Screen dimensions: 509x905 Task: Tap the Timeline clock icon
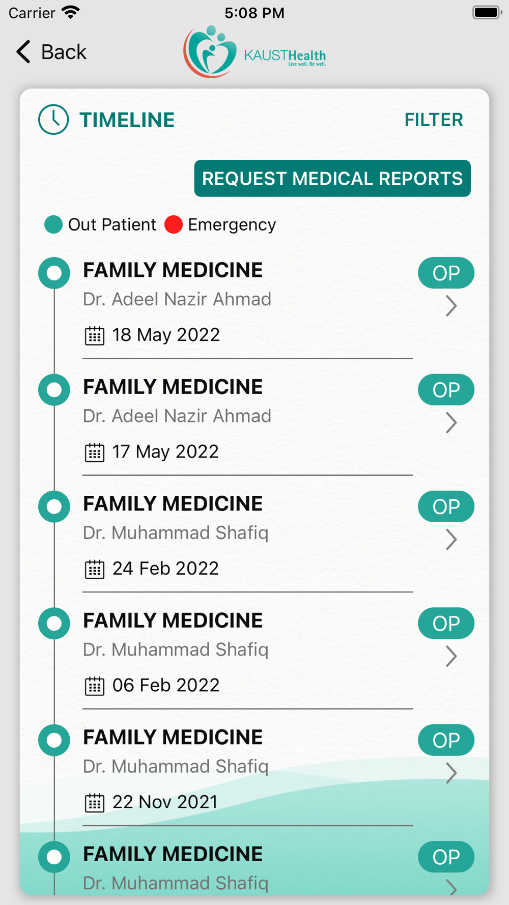[x=53, y=120]
